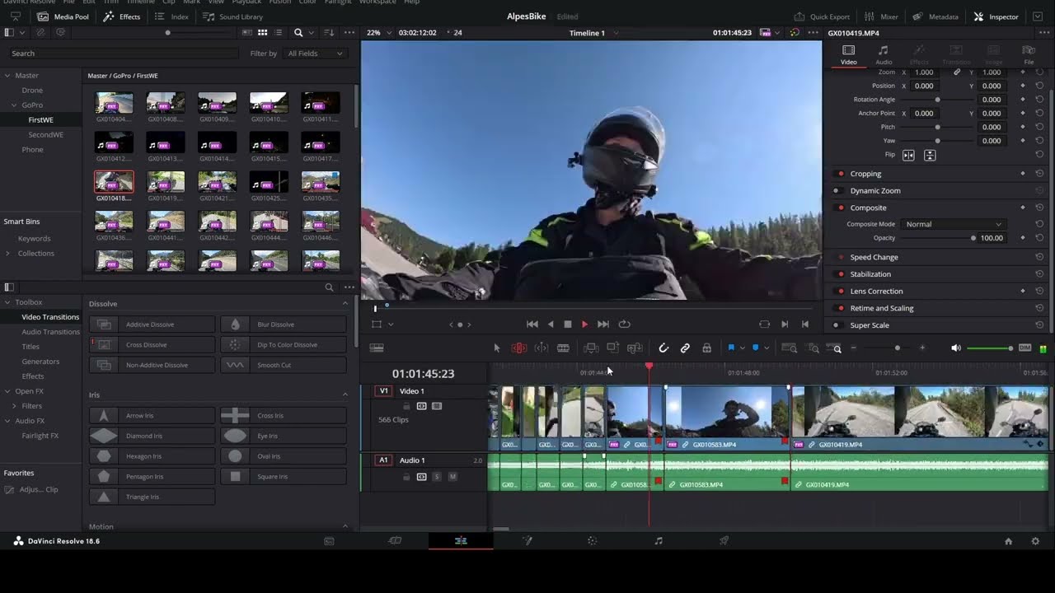The image size is (1055, 593).
Task: Toggle DIM audio button
Action: [x=1025, y=348]
